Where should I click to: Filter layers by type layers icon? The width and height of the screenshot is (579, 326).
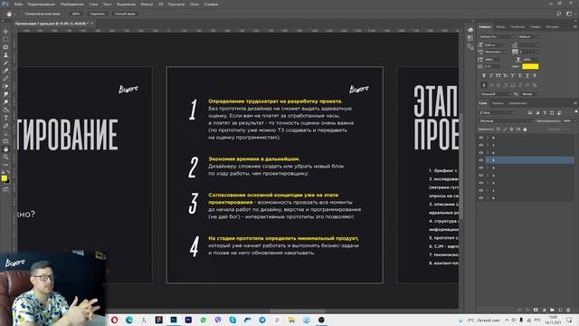[545, 112]
